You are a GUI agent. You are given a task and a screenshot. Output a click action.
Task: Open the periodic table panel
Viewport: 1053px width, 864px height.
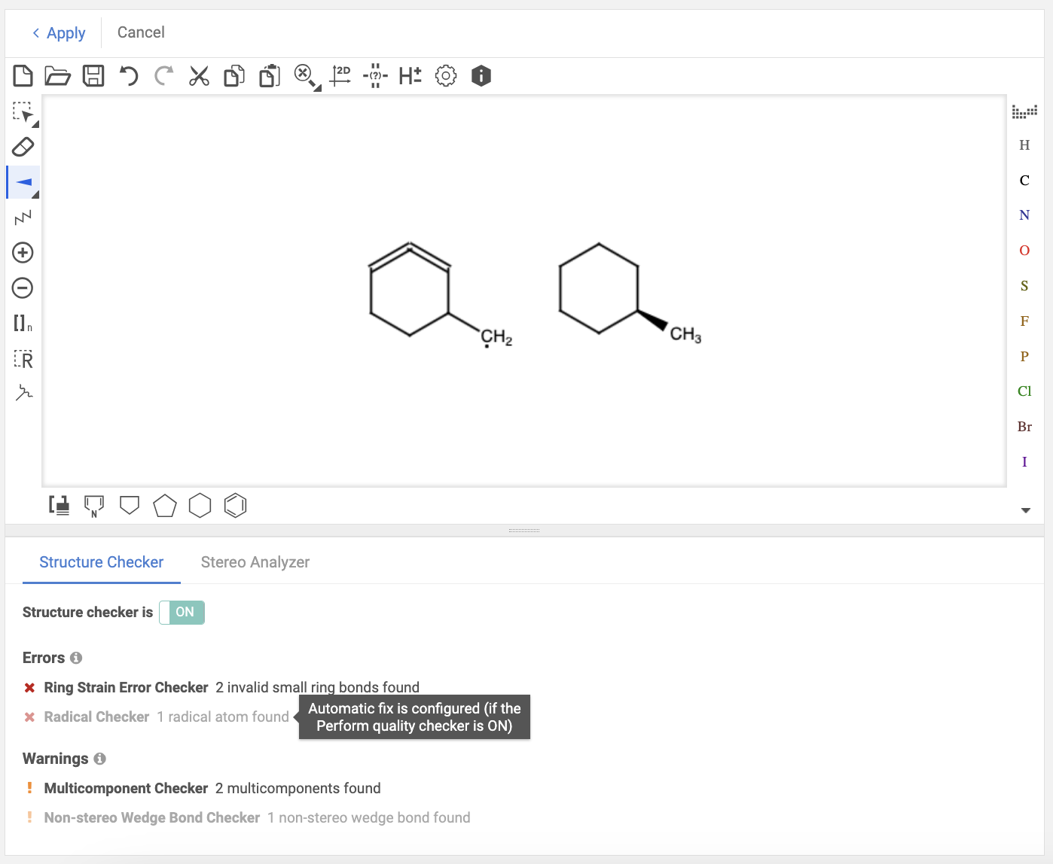pos(1024,111)
